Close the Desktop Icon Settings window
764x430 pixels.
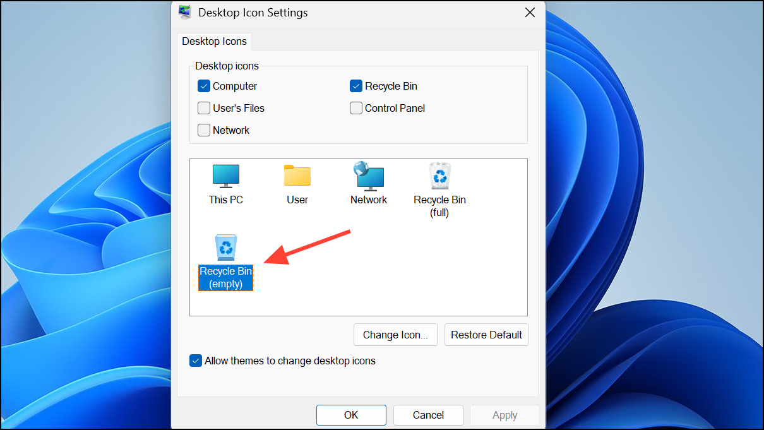pyautogui.click(x=530, y=12)
